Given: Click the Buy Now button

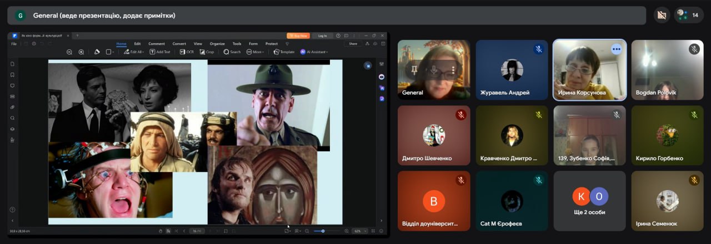Looking at the screenshot, I should 298,35.
